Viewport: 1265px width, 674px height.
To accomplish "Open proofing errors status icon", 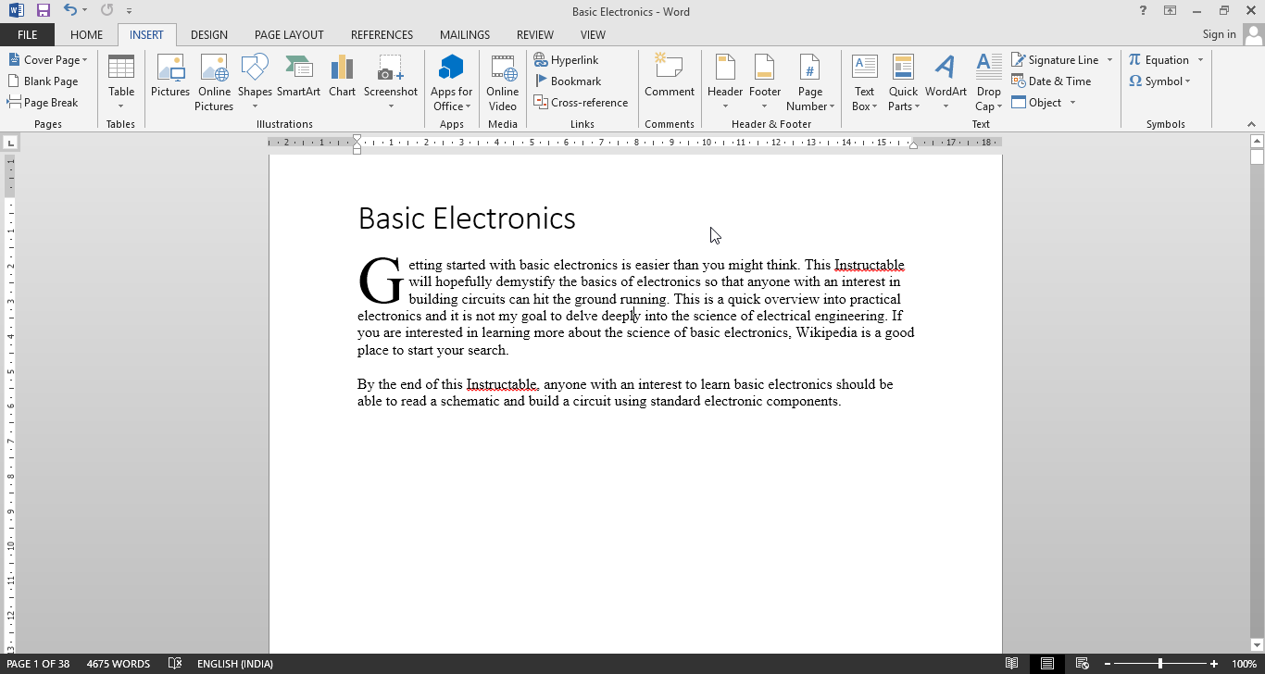I will 175,664.
